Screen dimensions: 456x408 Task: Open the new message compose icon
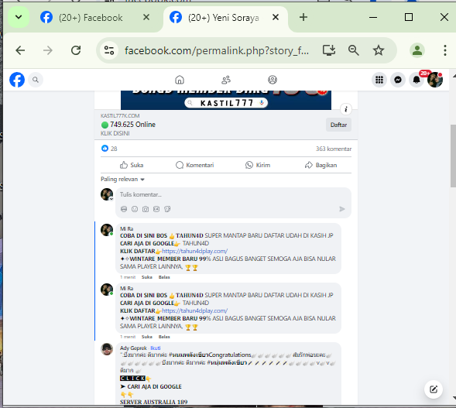pos(434,389)
